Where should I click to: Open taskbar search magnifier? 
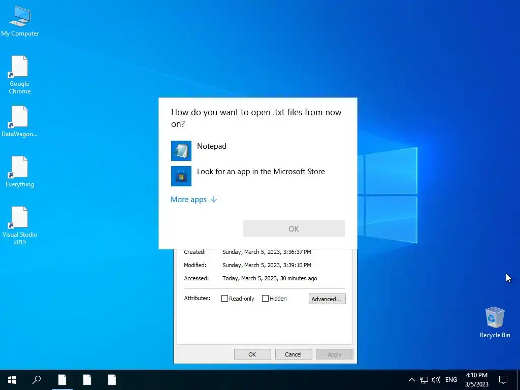click(x=37, y=380)
